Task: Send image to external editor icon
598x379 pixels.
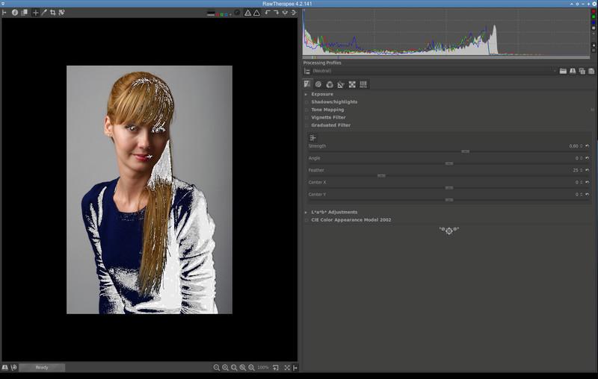Action: click(14, 368)
